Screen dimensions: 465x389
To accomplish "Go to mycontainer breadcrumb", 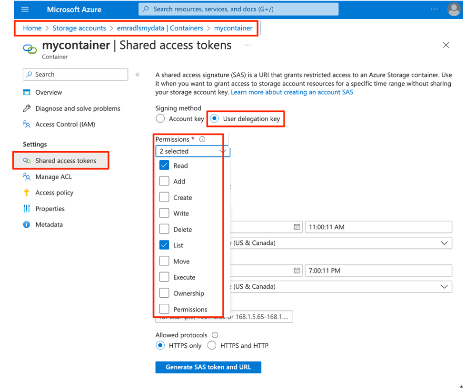I will point(233,28).
